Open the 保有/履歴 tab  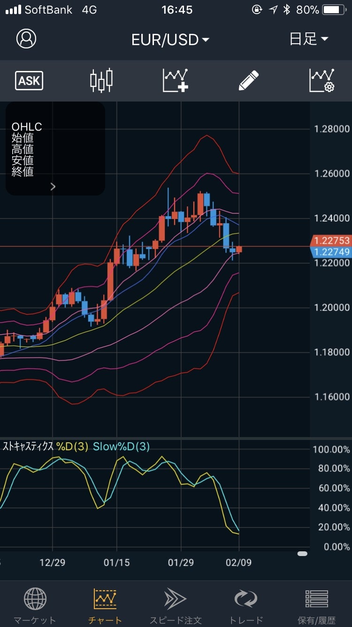coord(317,606)
